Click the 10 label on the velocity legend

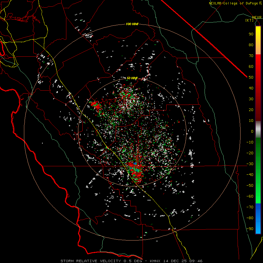pos(251,121)
